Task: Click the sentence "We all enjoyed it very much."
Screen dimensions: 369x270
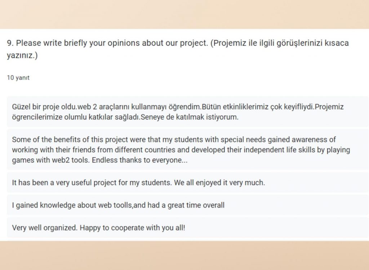Action: (219, 183)
